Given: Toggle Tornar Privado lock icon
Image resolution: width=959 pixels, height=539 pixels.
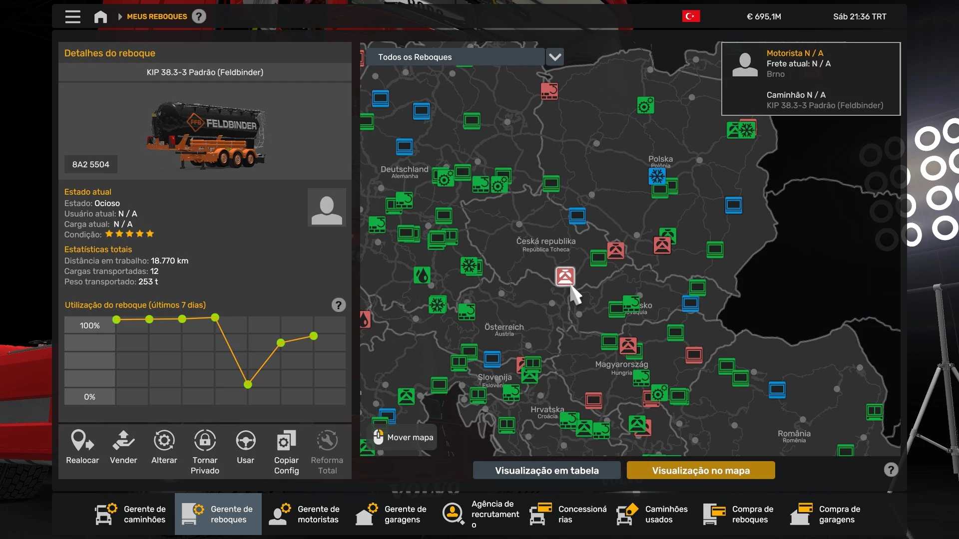Looking at the screenshot, I should (x=205, y=441).
